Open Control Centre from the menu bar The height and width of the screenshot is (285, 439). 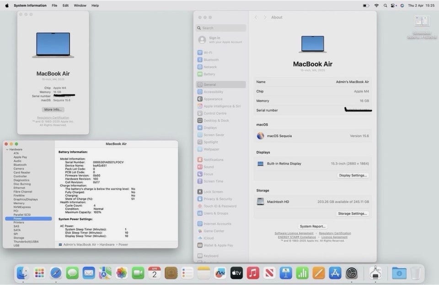pos(394,5)
